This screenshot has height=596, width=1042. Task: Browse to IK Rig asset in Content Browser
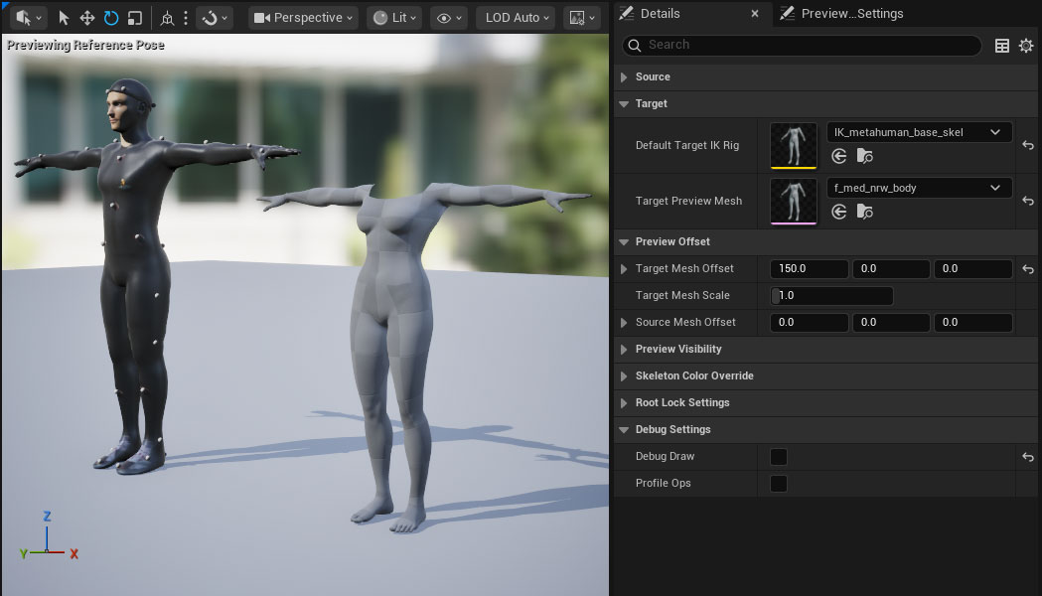click(x=865, y=156)
